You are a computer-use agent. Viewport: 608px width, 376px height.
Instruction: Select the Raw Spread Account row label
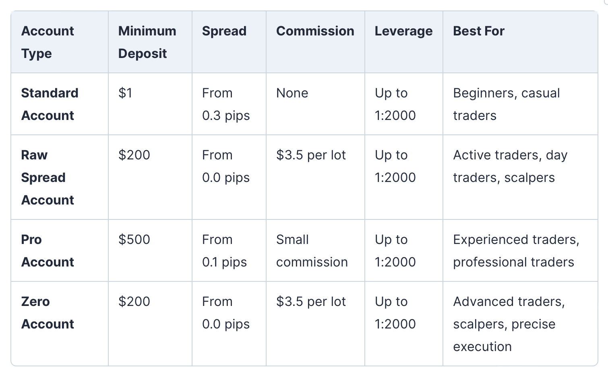tap(48, 177)
